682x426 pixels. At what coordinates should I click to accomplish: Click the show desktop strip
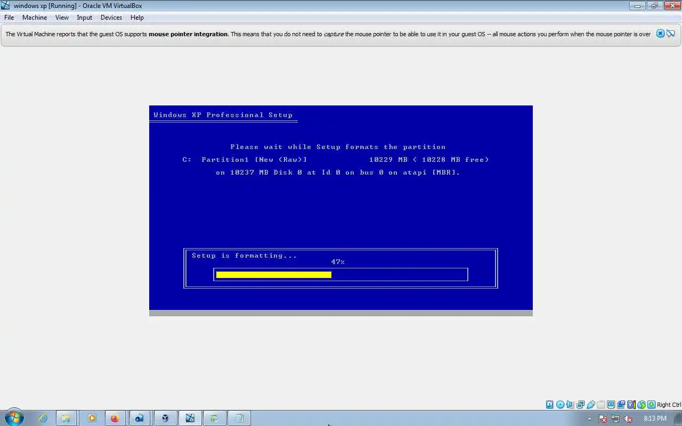coord(678,419)
